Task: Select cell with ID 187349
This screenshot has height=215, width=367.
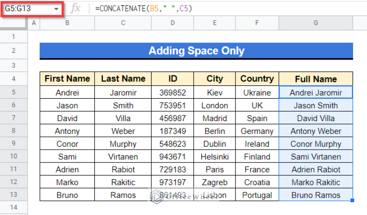Action: (173, 131)
